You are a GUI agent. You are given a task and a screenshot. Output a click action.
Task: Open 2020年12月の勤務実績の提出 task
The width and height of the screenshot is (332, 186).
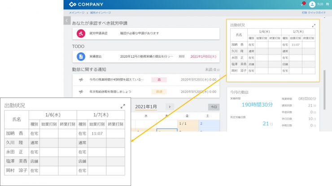pos(147,56)
